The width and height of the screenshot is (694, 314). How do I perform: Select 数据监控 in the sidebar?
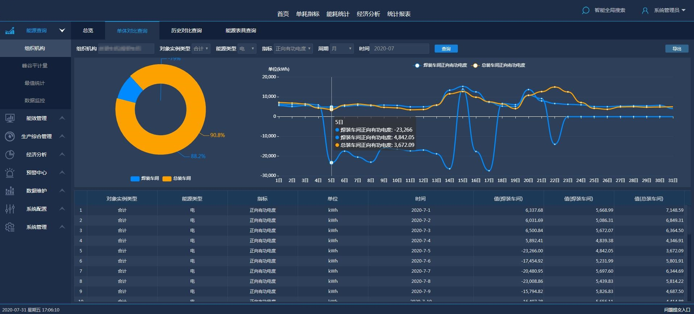(35, 100)
